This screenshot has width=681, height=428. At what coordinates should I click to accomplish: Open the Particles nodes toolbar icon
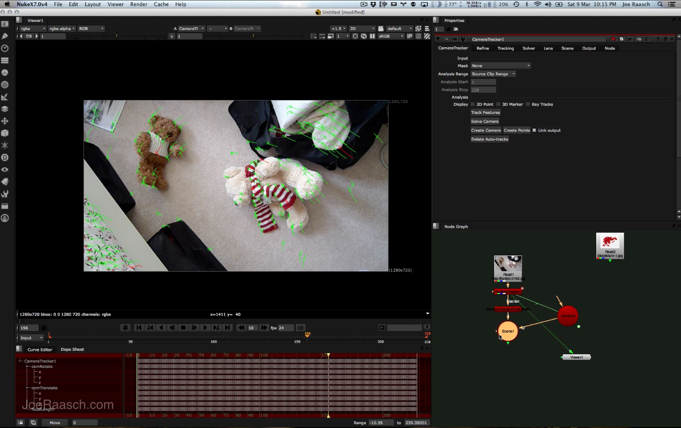tap(5, 145)
